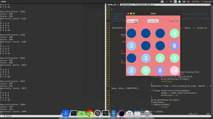Click the camera icon in the top panel
Viewport: 213px width, 119px height.
tap(162, 2)
